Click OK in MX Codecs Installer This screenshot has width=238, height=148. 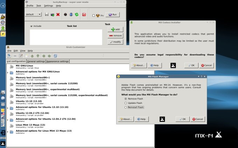click(191, 65)
